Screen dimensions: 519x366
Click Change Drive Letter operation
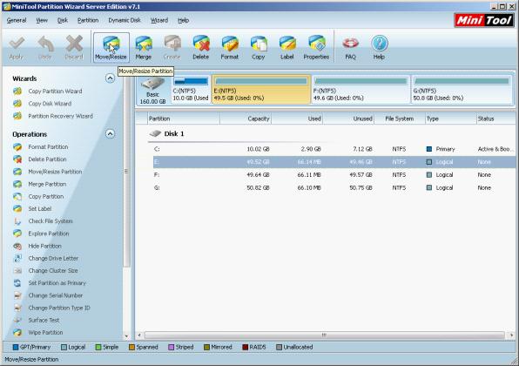tap(53, 258)
